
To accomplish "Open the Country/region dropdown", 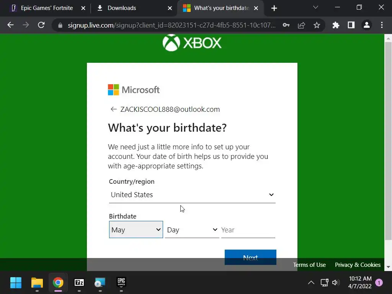I will pos(192,195).
